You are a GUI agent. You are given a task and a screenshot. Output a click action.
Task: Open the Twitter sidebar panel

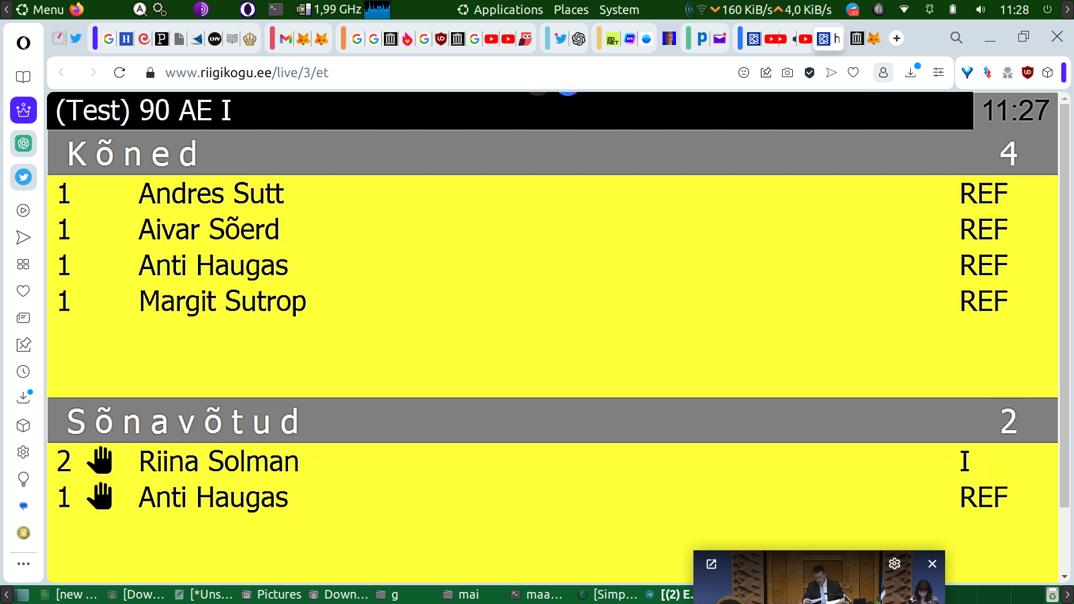click(23, 177)
